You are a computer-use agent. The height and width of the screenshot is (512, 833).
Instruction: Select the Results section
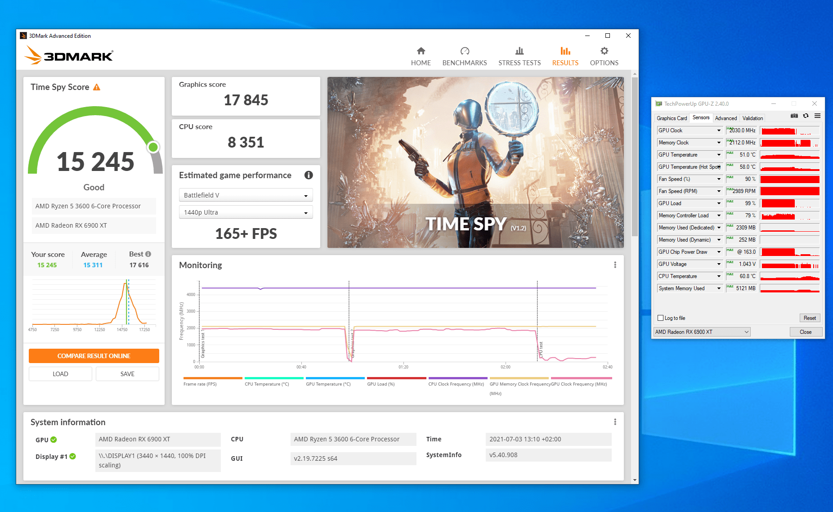point(565,56)
